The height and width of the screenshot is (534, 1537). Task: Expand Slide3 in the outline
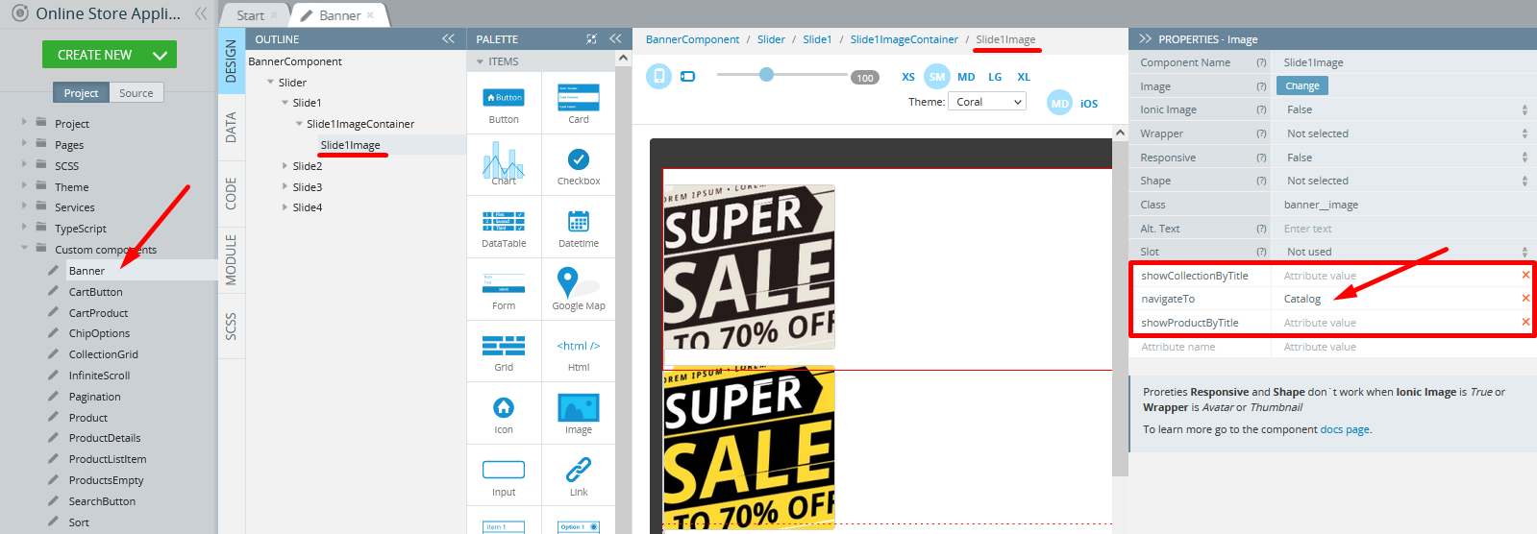(x=285, y=187)
